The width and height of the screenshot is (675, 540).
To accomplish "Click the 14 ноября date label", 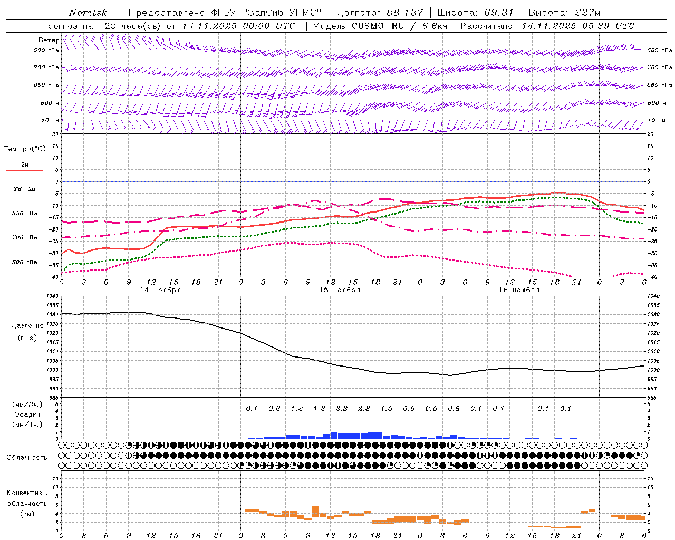I will point(160,290).
